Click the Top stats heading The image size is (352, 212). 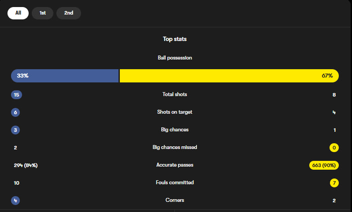[175, 39]
